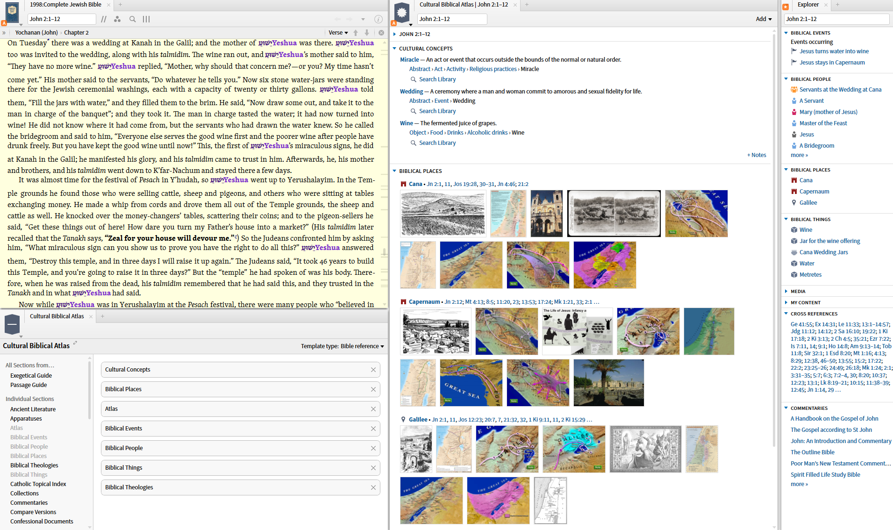The width and height of the screenshot is (893, 530).
Task: Expand table of contents double-chevron icon
Action: point(4,33)
